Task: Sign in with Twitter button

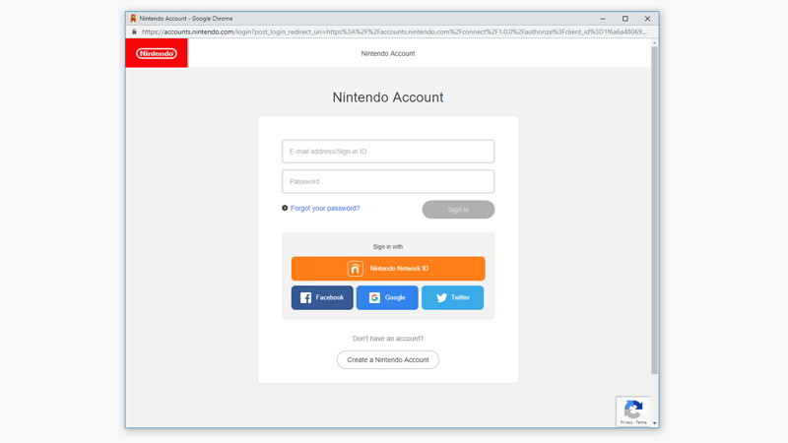Action: click(x=452, y=297)
